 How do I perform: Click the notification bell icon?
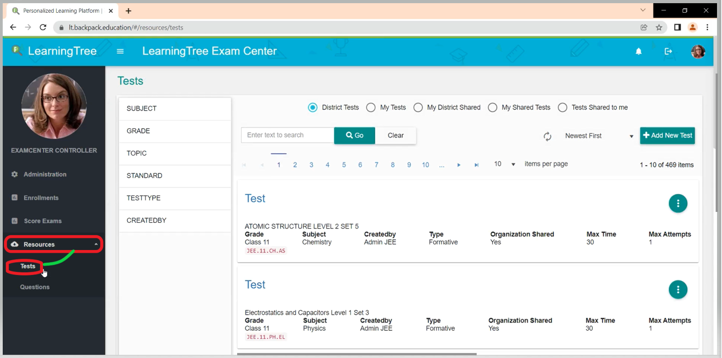pyautogui.click(x=639, y=51)
